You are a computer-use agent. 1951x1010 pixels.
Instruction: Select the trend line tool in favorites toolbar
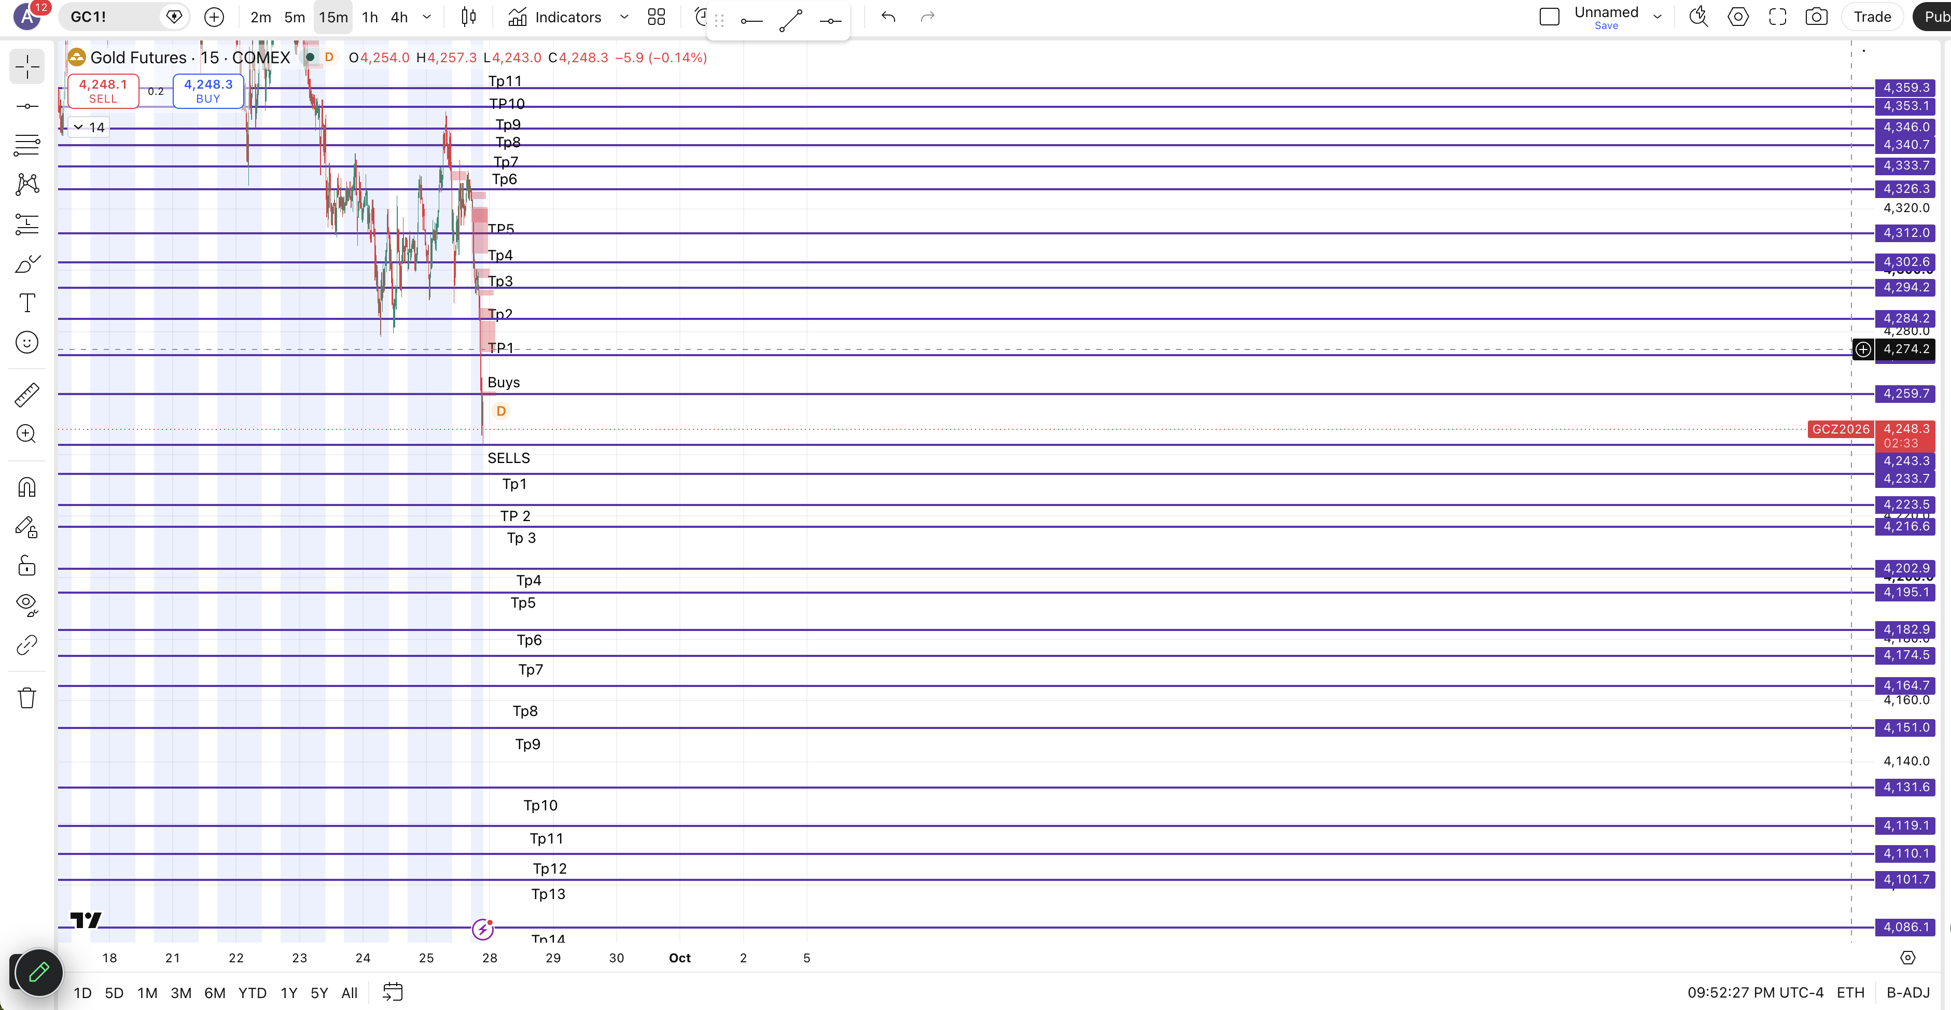791,20
